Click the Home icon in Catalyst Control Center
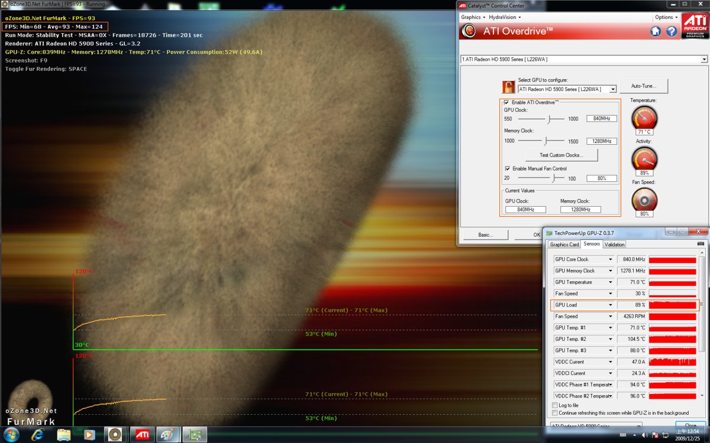This screenshot has width=710, height=443. click(656, 31)
